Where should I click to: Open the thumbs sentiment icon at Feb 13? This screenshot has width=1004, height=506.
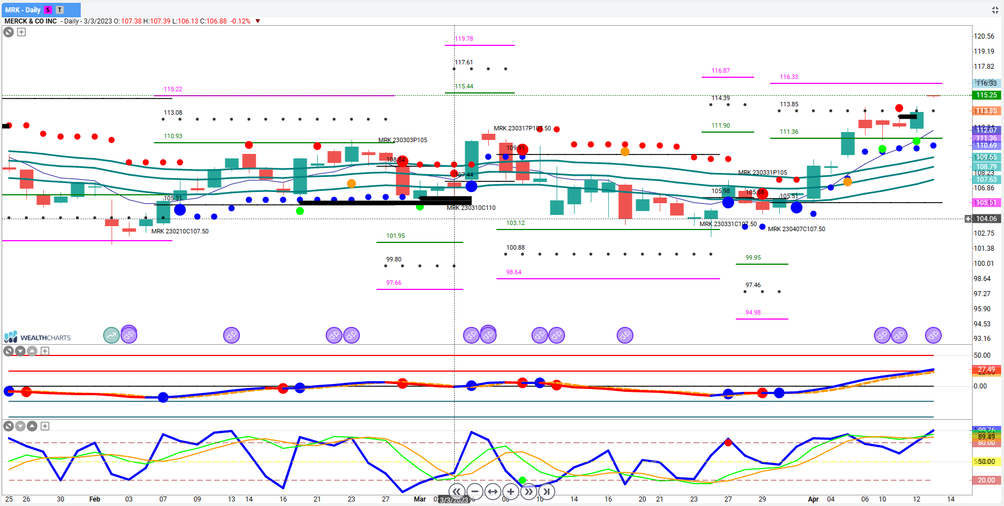coord(232,335)
